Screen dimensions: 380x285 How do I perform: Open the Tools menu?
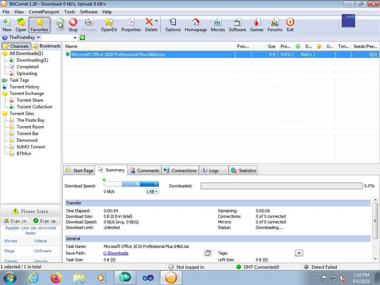coord(69,12)
